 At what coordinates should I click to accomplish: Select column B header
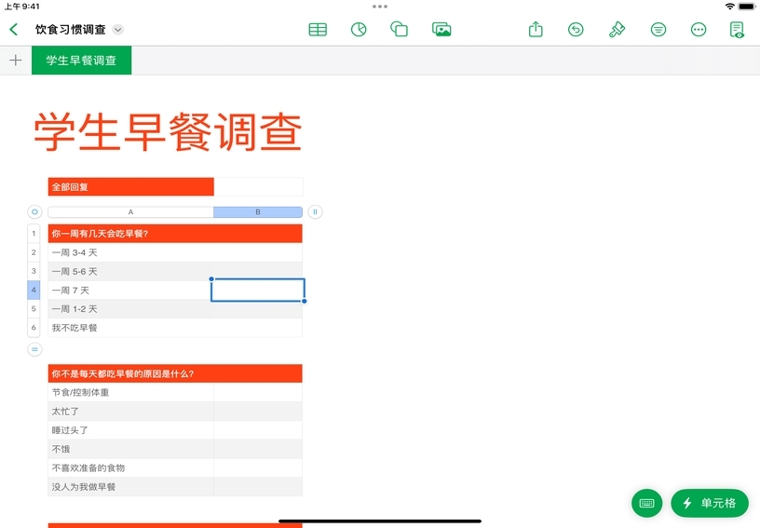[x=258, y=212]
